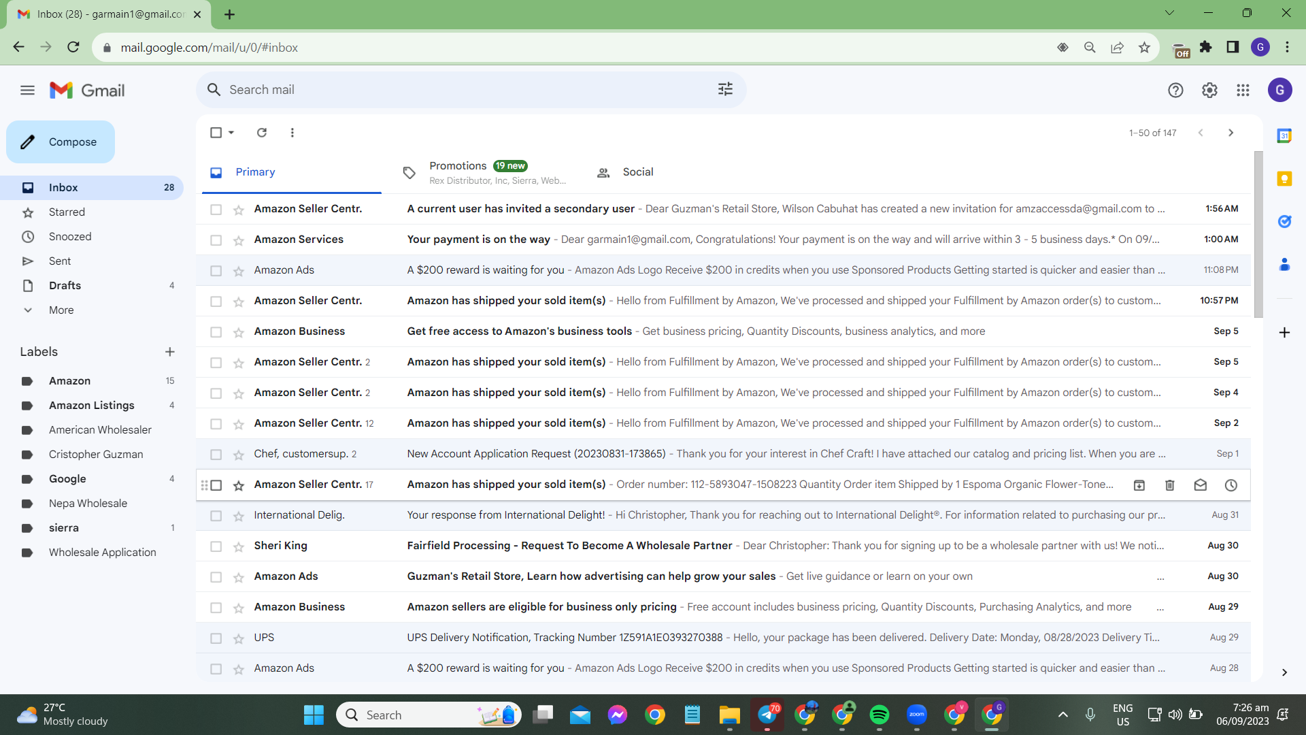Open Google Keep side panel icon

[1284, 179]
